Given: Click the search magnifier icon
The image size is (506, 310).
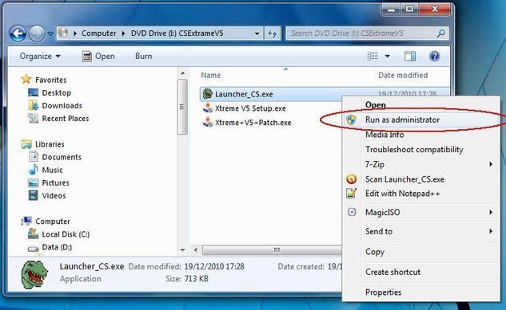Looking at the screenshot, I should [x=440, y=33].
